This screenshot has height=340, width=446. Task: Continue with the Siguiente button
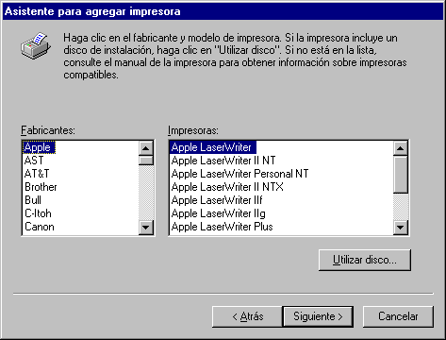point(318,316)
